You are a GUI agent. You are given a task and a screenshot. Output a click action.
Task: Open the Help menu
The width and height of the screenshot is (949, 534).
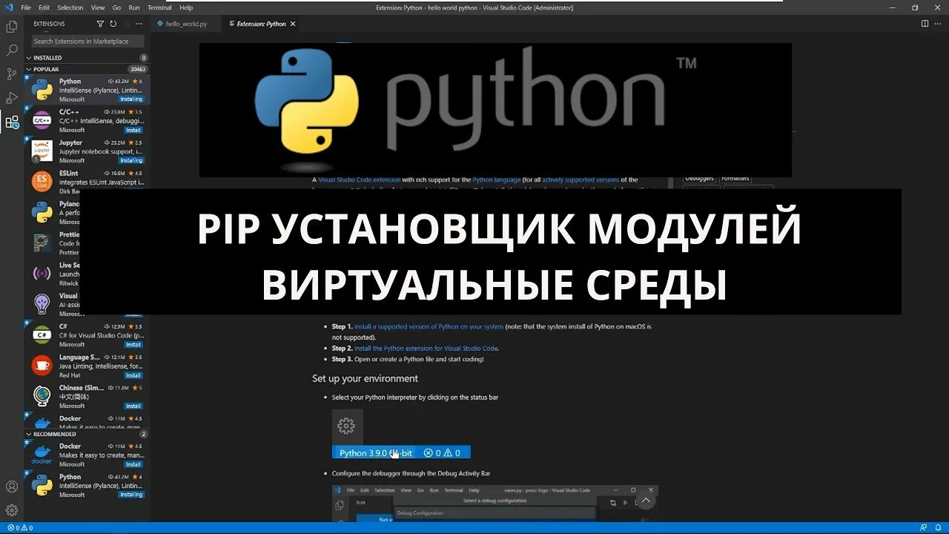(186, 7)
